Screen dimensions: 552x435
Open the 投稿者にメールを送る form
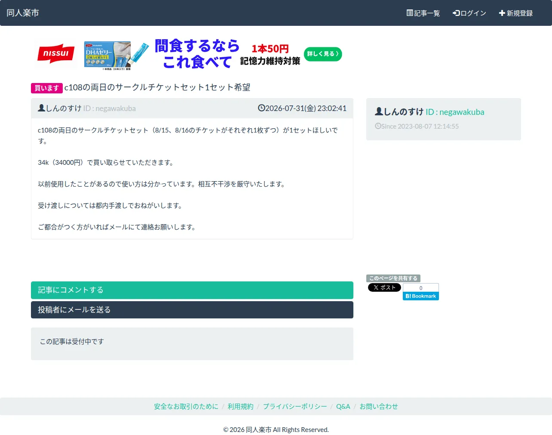coord(192,310)
